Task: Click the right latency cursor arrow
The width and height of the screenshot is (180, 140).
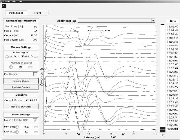Action: (x=123, y=134)
